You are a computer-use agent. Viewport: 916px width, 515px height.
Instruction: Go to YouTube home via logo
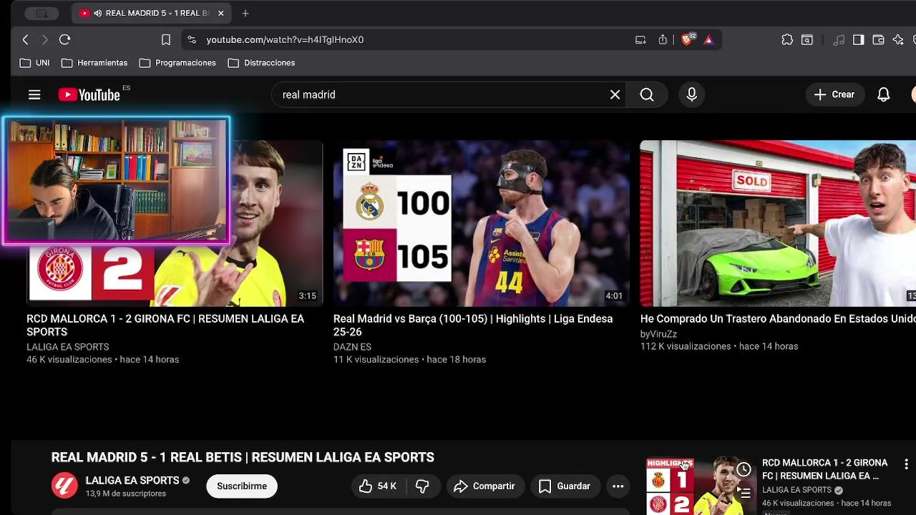pyautogui.click(x=89, y=94)
